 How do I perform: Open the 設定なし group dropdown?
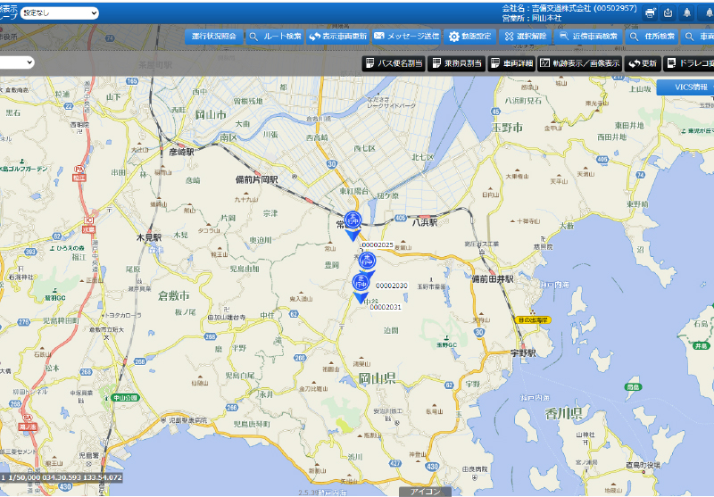pos(60,13)
